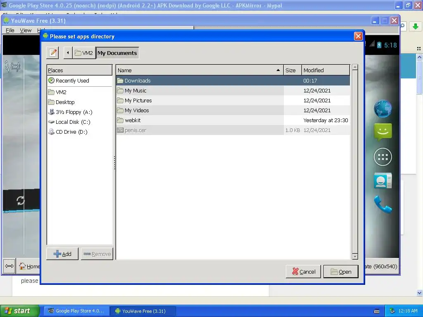Tap the Android browser globe icon
Viewport: 423px width, 317px height.
383,109
